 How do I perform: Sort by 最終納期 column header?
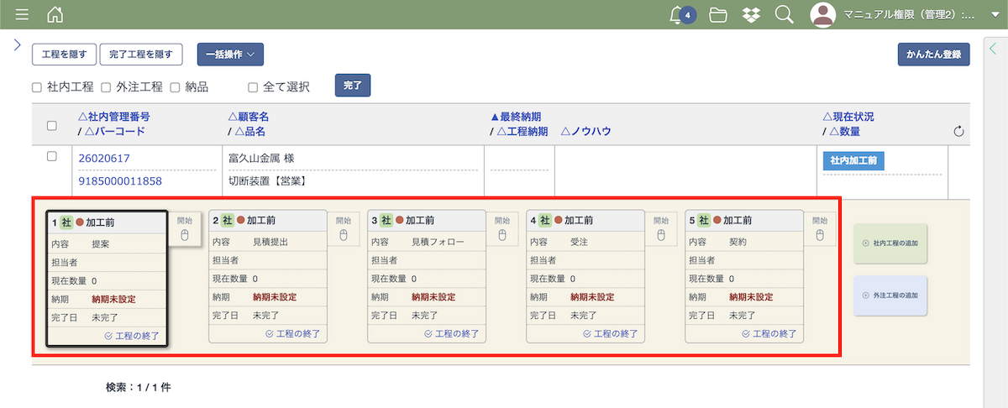click(x=515, y=117)
